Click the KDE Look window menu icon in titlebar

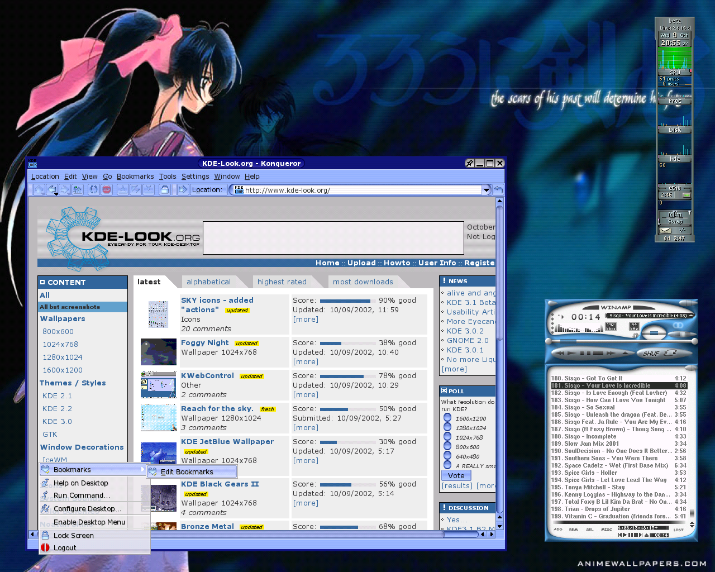(x=32, y=164)
